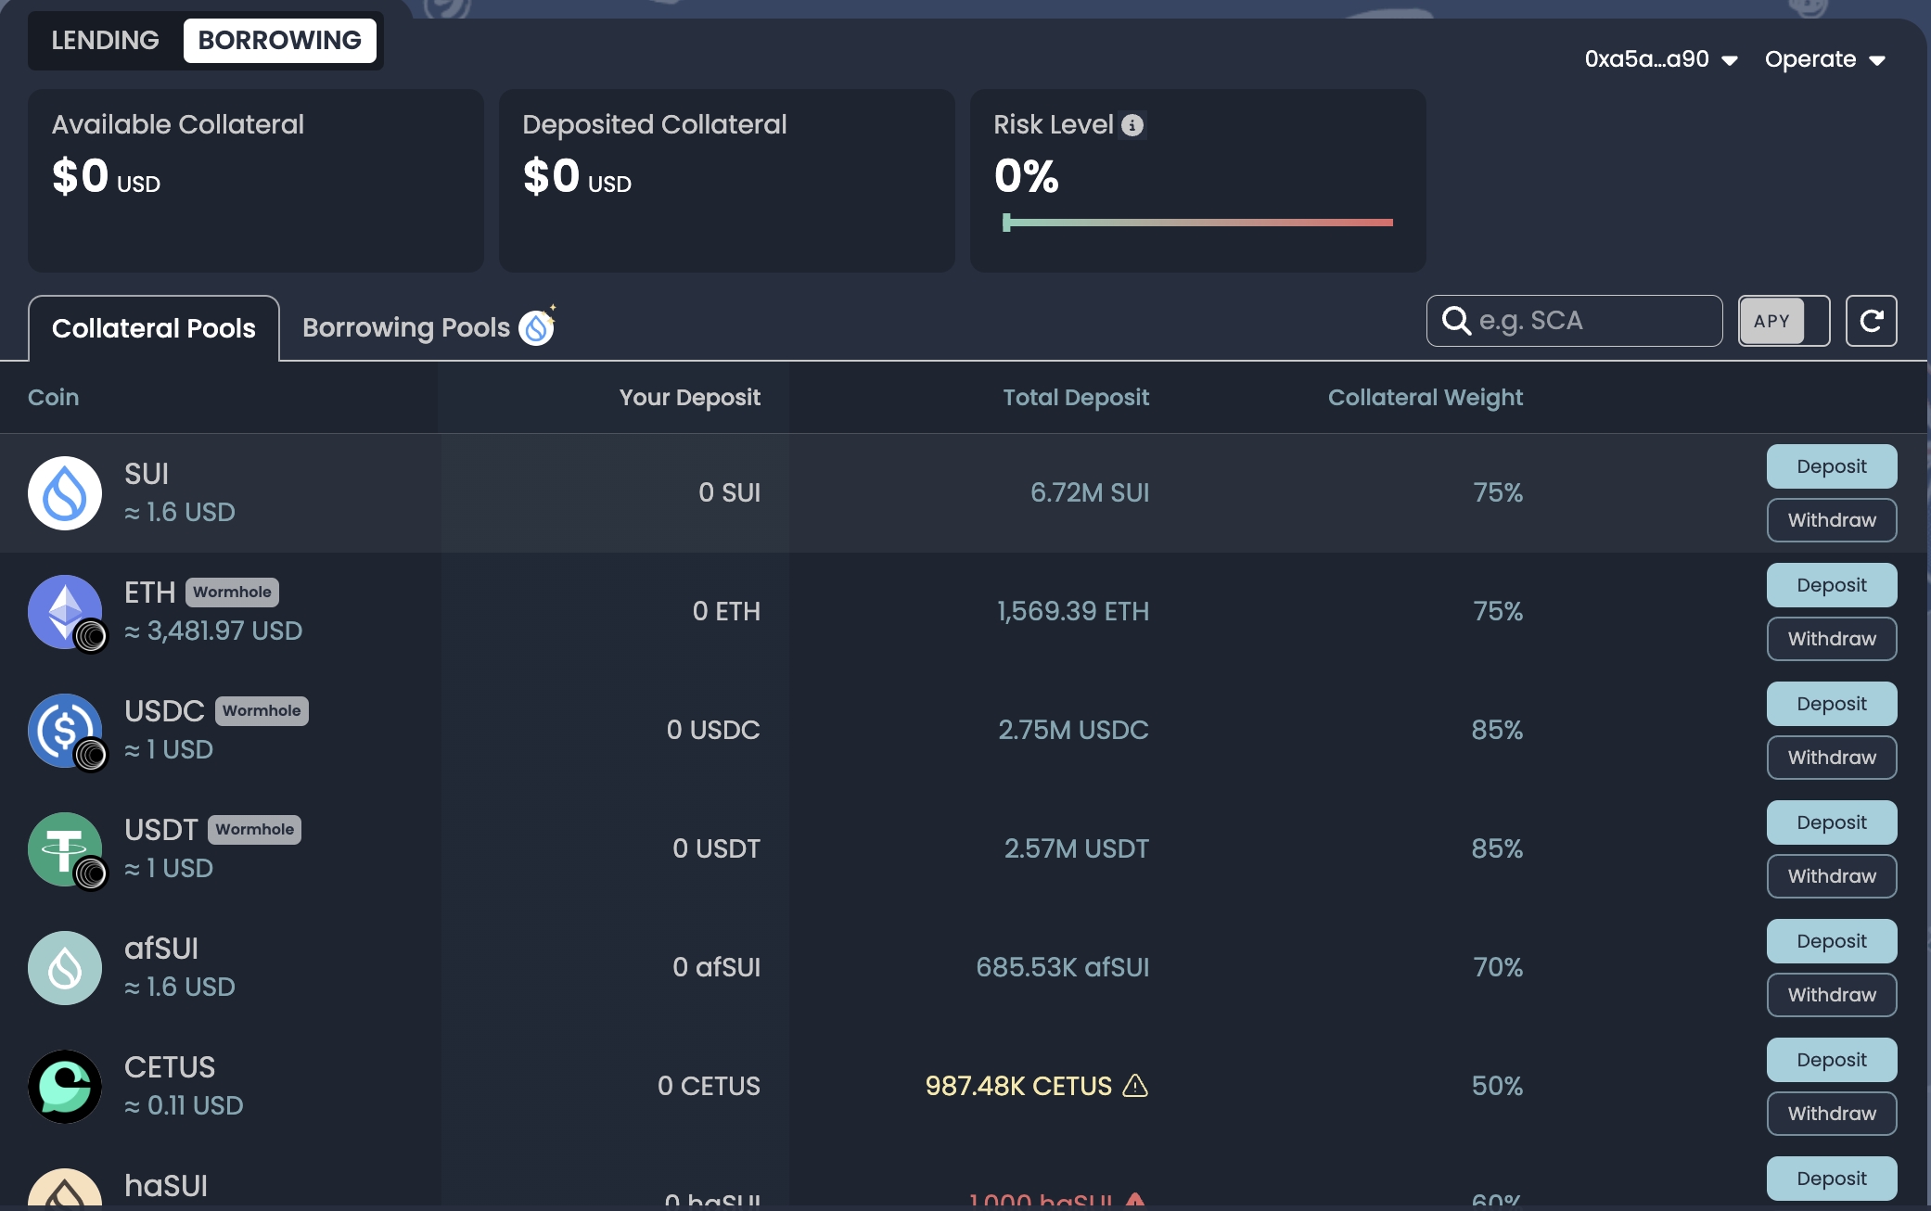Click the USDC coin icon

pos(64,730)
